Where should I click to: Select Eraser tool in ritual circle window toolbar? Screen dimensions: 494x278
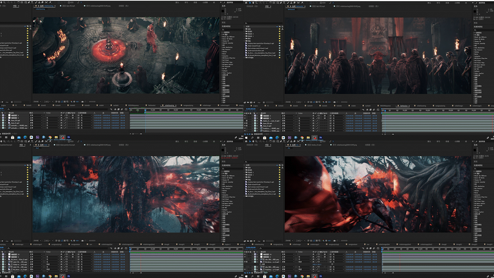[x=42, y=2]
